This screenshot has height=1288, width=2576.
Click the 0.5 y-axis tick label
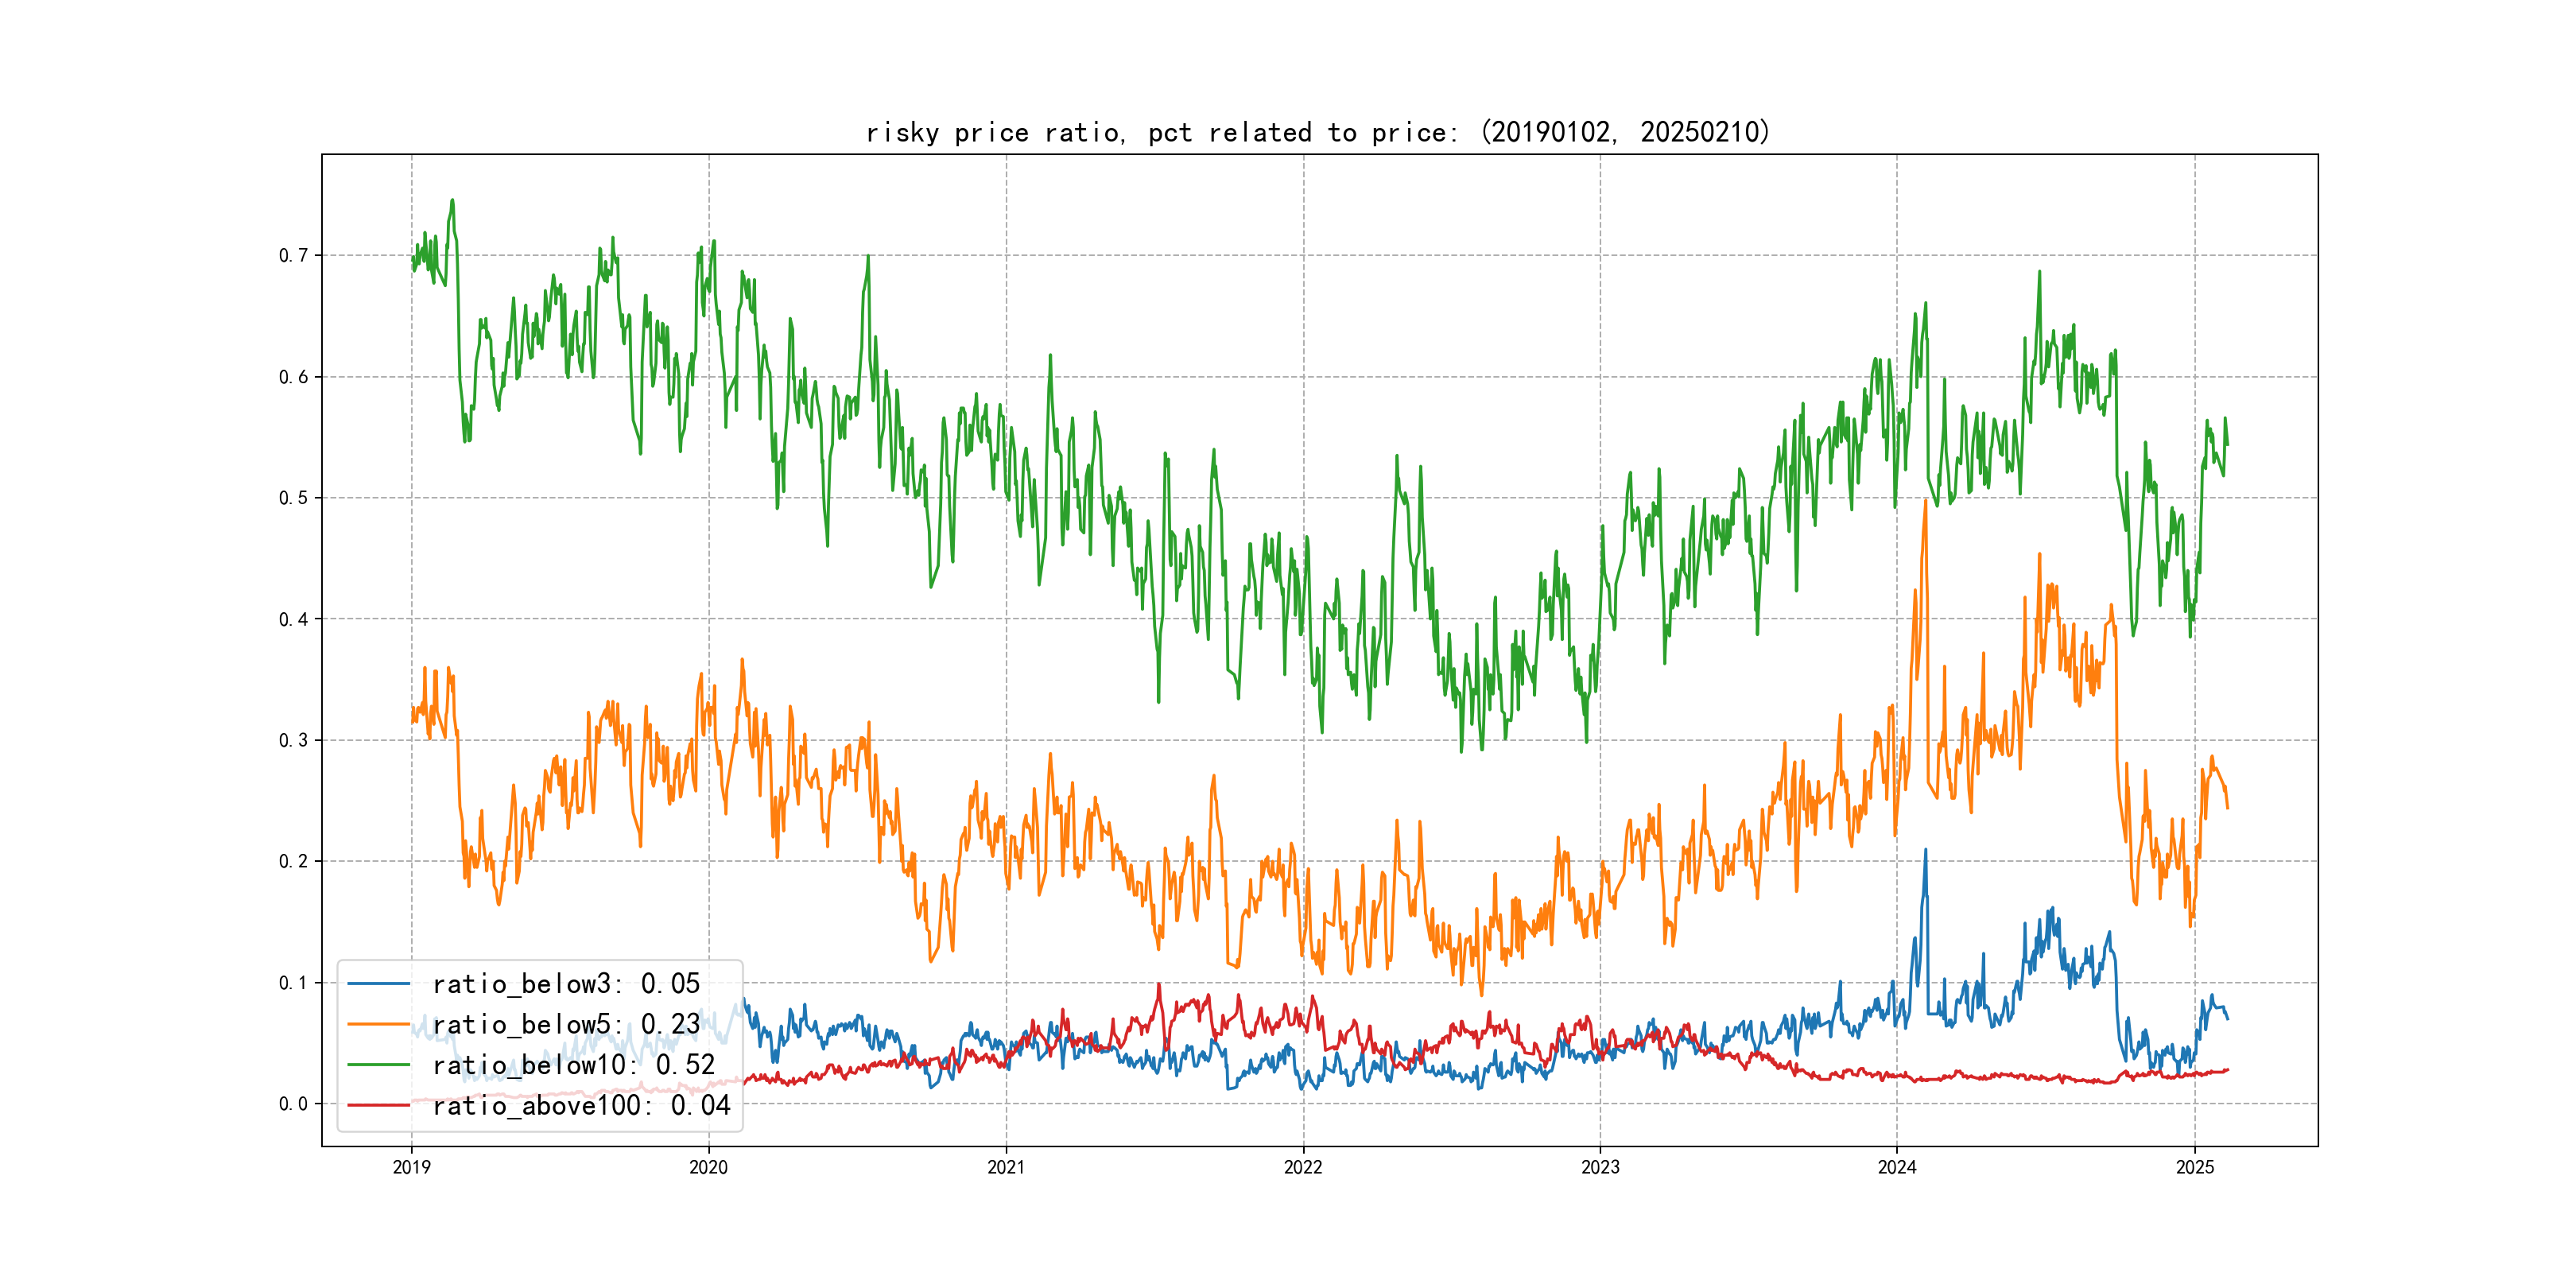[x=293, y=498]
